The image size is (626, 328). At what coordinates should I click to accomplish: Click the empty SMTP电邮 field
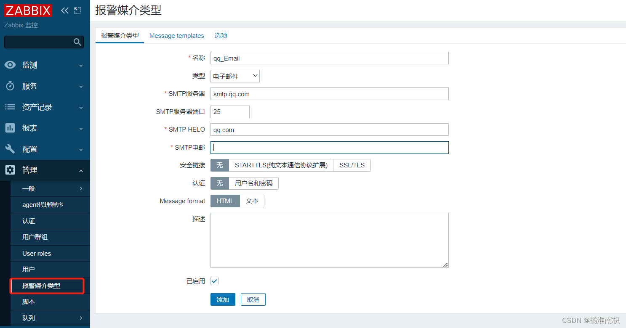330,148
